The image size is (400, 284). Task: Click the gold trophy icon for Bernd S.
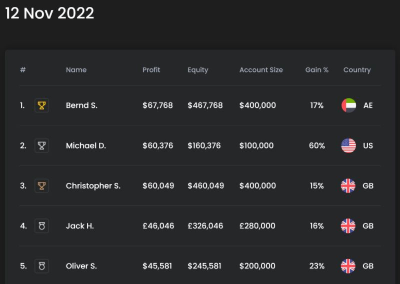pyautogui.click(x=42, y=105)
